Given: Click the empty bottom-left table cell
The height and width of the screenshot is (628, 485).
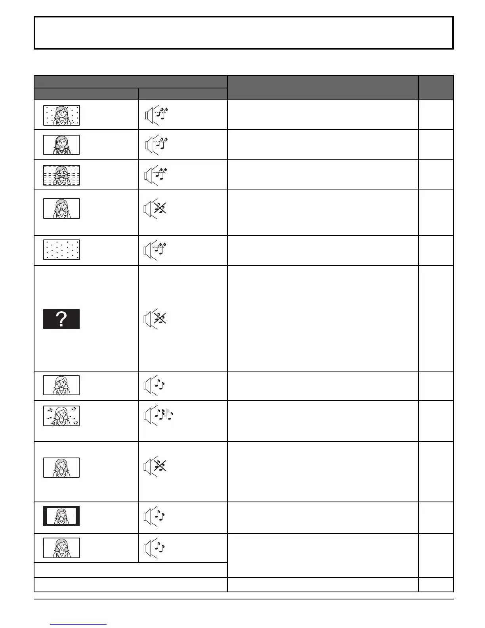Looking at the screenshot, I should (130, 585).
